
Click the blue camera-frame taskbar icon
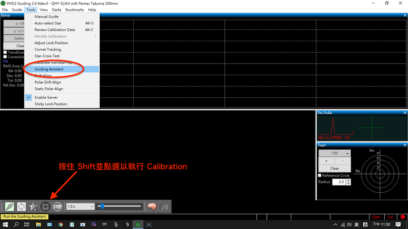point(149,224)
